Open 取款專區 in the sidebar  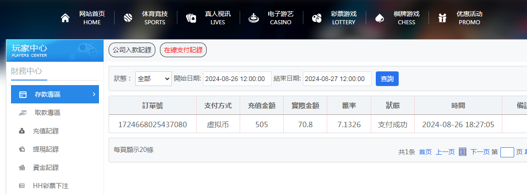(x=47, y=113)
